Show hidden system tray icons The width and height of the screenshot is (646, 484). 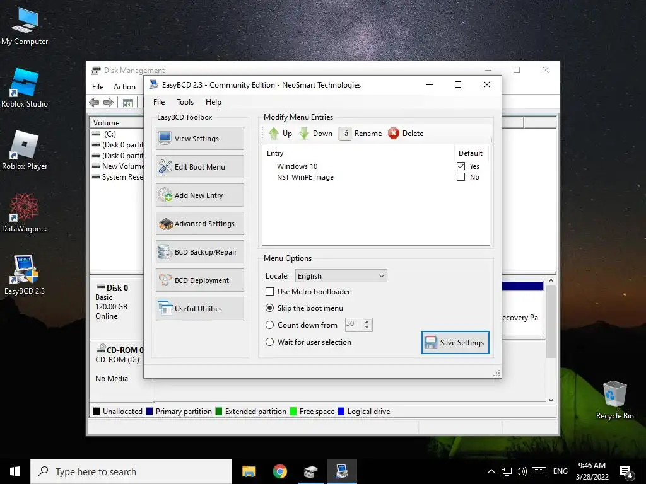tap(491, 471)
